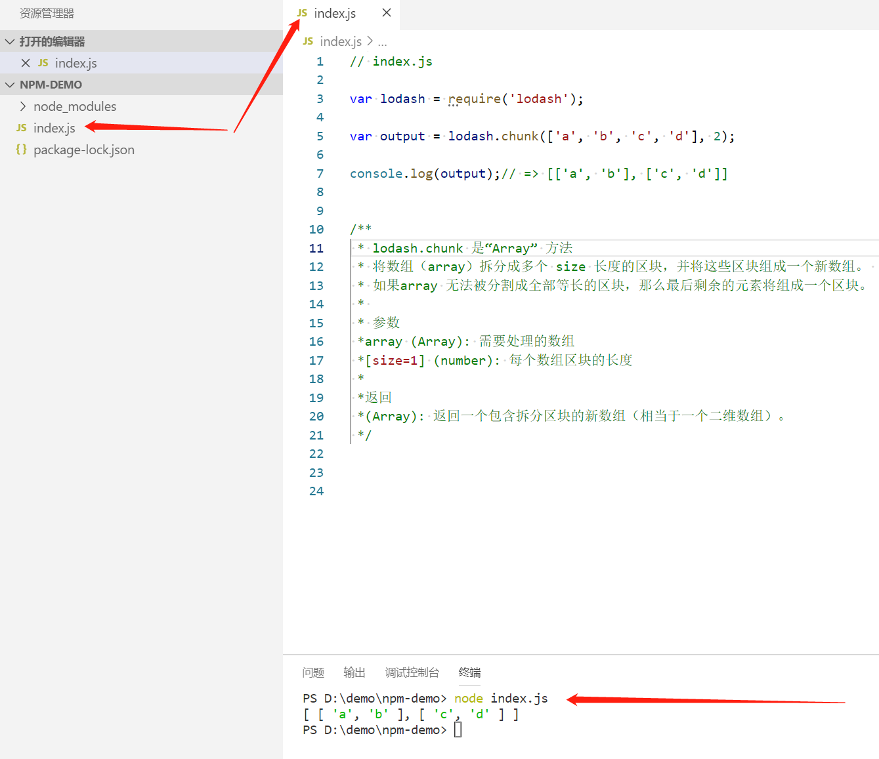This screenshot has width=879, height=759.
Task: Click 'var lodash' on line 3
Action: point(387,99)
